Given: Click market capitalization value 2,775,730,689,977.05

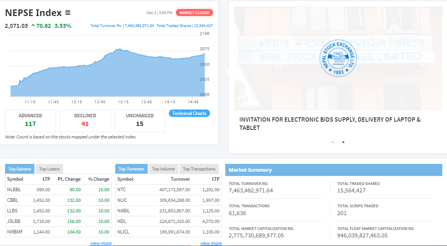Looking at the screenshot, I should click(x=256, y=236).
